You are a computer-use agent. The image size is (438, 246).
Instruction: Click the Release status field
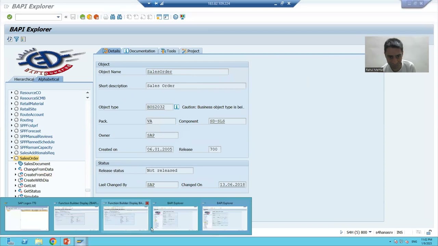coord(170,170)
